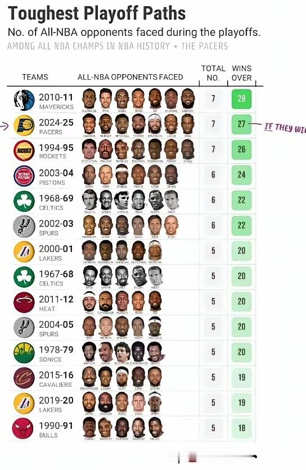This screenshot has height=470, width=306.
Task: Select the Miami Heat logo
Action: 24,302
